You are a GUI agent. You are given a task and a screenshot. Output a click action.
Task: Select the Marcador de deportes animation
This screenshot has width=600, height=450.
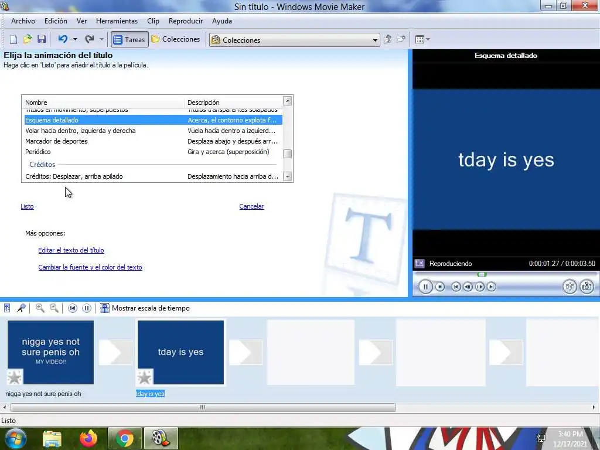[153, 141]
